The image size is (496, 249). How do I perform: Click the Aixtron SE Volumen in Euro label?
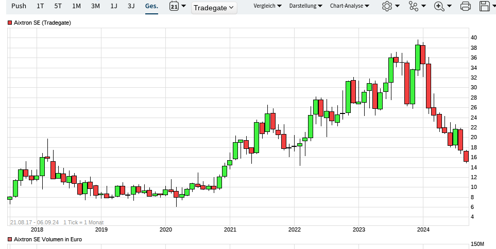[48, 240]
